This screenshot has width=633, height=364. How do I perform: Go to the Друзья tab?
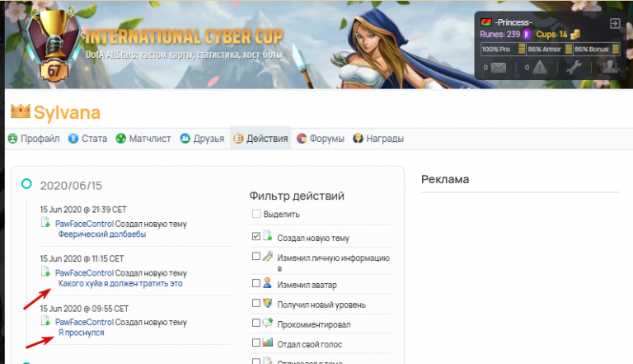tap(202, 139)
